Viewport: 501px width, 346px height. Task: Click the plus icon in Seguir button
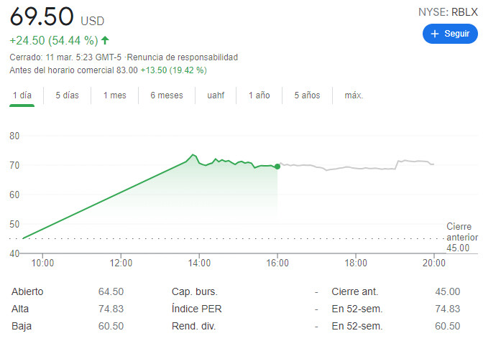pos(434,34)
